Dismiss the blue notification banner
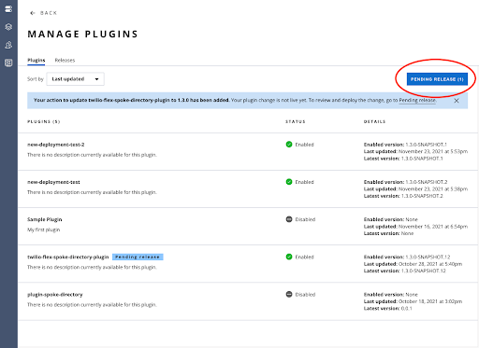The height and width of the screenshot is (348, 479). [457, 101]
